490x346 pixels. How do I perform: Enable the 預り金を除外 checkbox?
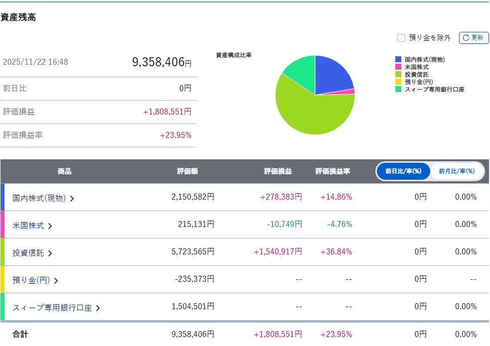point(401,38)
